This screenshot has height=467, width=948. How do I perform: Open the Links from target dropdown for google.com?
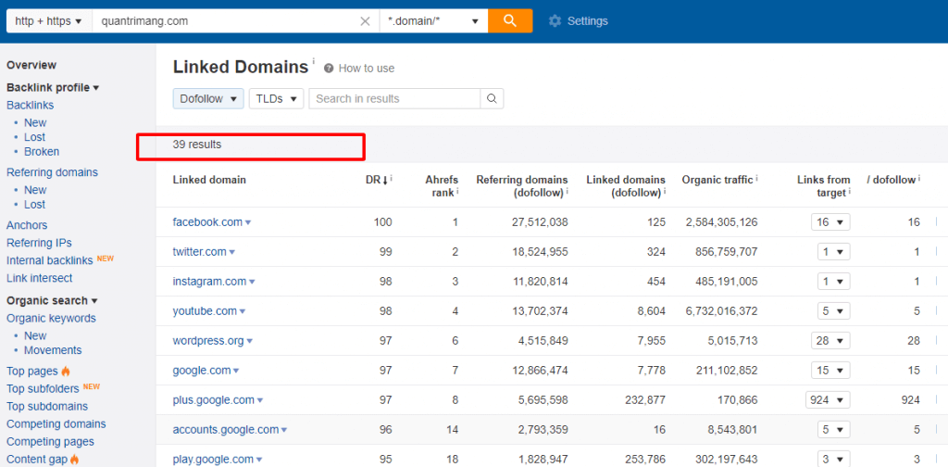click(x=830, y=371)
